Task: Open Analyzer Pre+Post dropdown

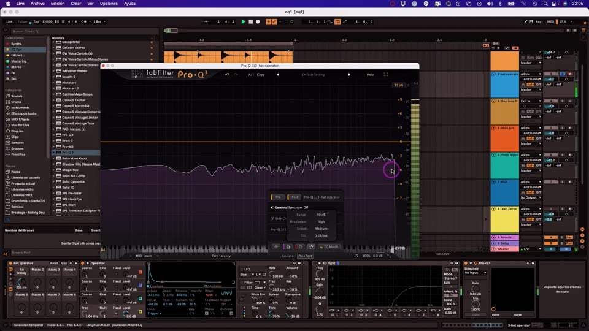Action: click(305, 256)
